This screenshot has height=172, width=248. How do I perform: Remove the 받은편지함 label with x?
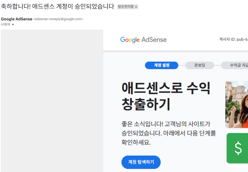(136, 7)
